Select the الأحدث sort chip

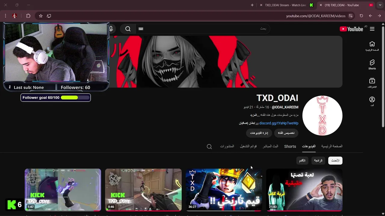tap(335, 160)
